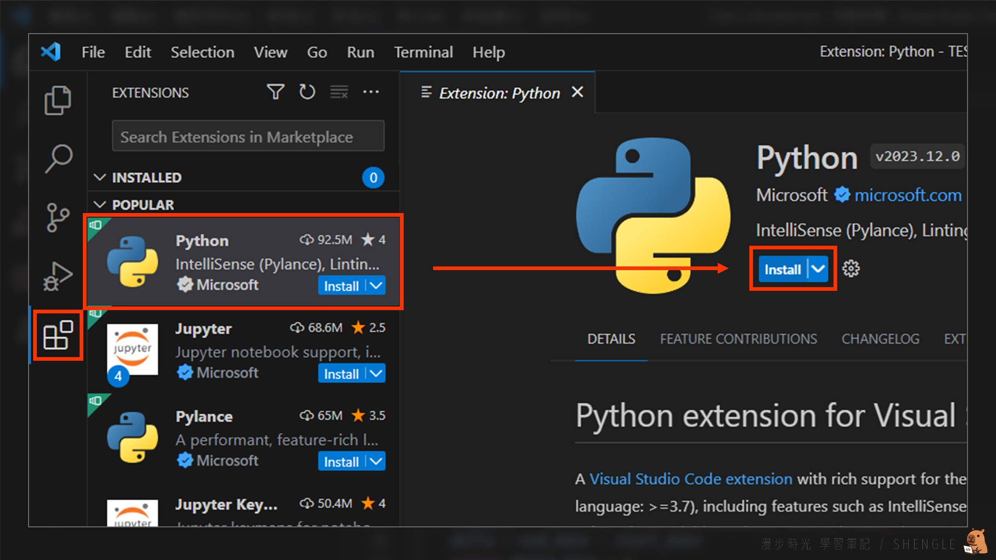Clear extensions search results icon
The width and height of the screenshot is (996, 560).
[x=339, y=92]
